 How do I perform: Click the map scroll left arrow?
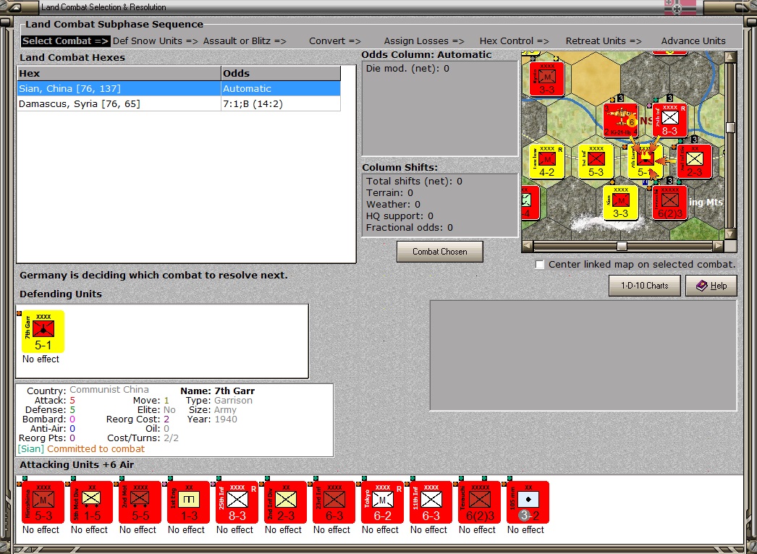[527, 246]
